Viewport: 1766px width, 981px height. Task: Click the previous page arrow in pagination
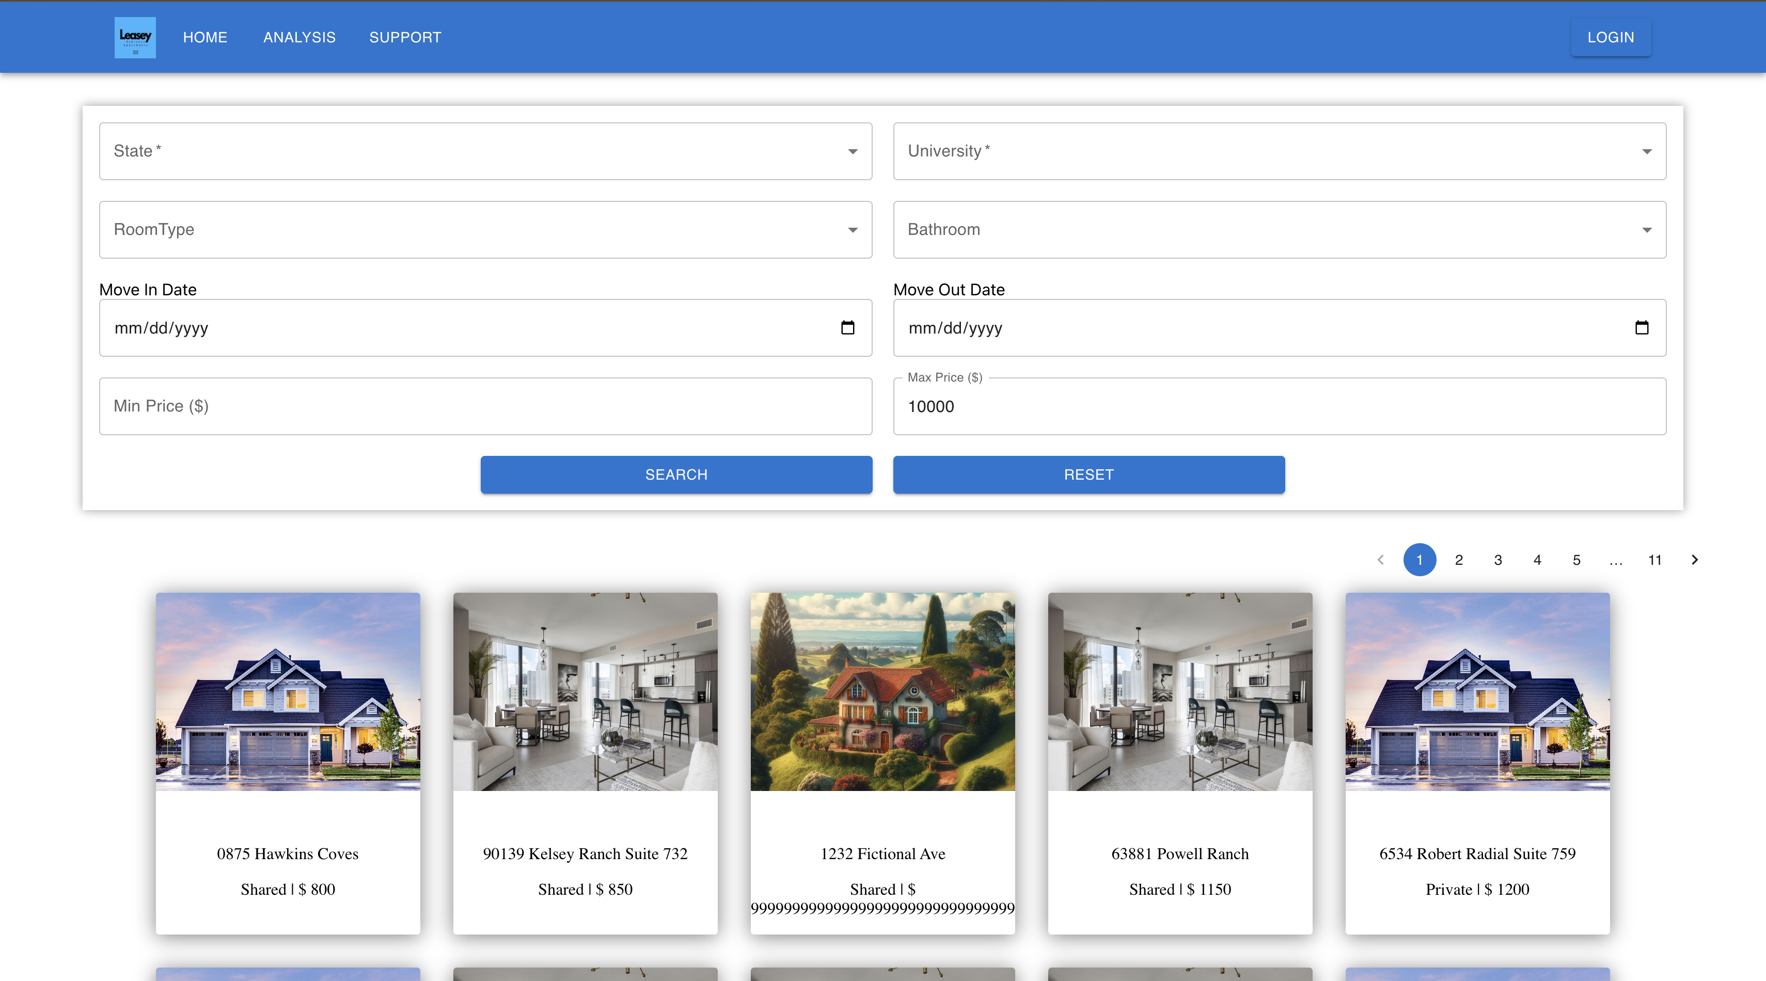[x=1381, y=560]
